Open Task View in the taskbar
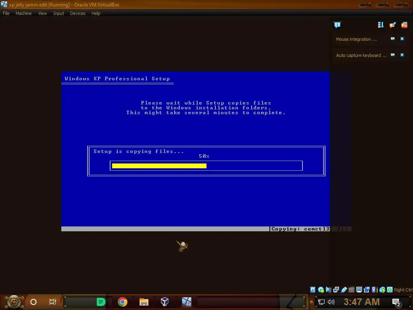The width and height of the screenshot is (413, 310). pyautogui.click(x=53, y=302)
